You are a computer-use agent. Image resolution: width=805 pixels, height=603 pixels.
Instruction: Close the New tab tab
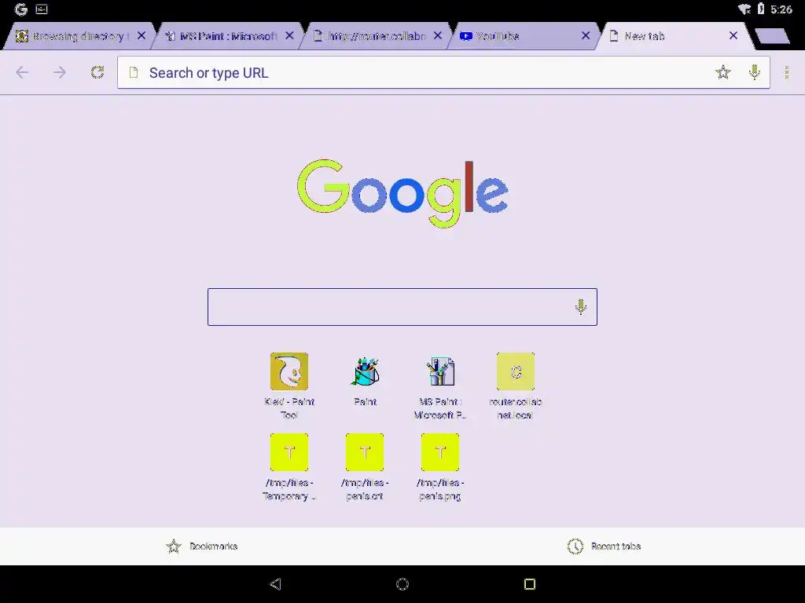[733, 35]
